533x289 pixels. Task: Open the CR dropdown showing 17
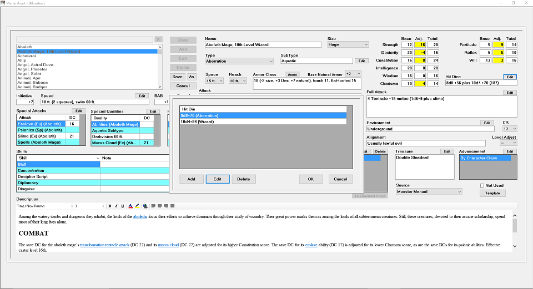510,129
